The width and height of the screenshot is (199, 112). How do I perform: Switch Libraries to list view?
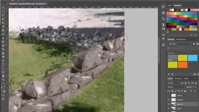pyautogui.click(x=197, y=44)
